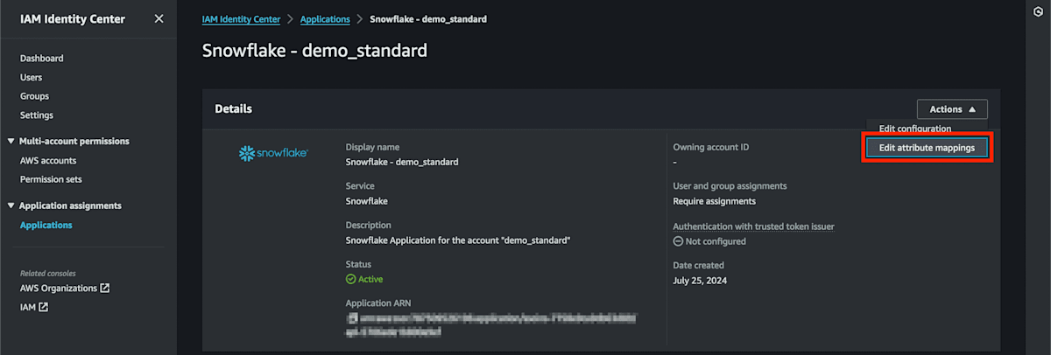The image size is (1051, 355).
Task: Click the green Active status icon
Action: (350, 279)
